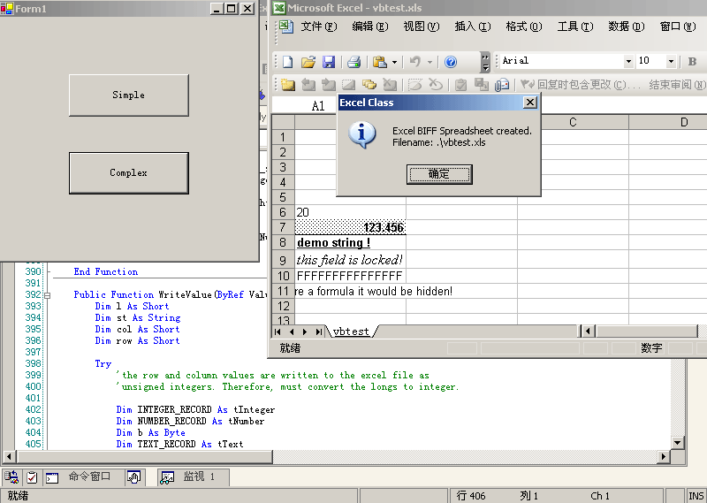Open the 插入 (Insert) menu
Screen dimensions: 707x503
tap(472, 27)
